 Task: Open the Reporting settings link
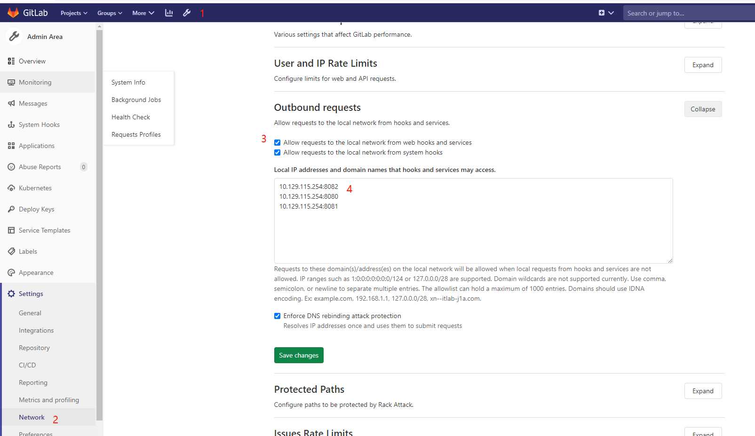33,382
